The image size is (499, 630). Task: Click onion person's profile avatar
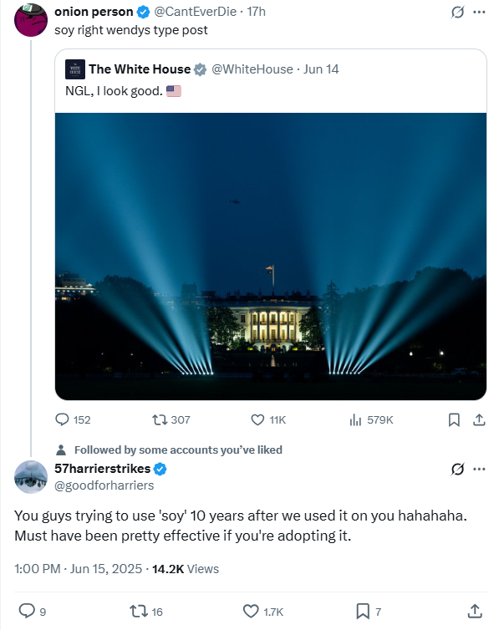(x=31, y=20)
